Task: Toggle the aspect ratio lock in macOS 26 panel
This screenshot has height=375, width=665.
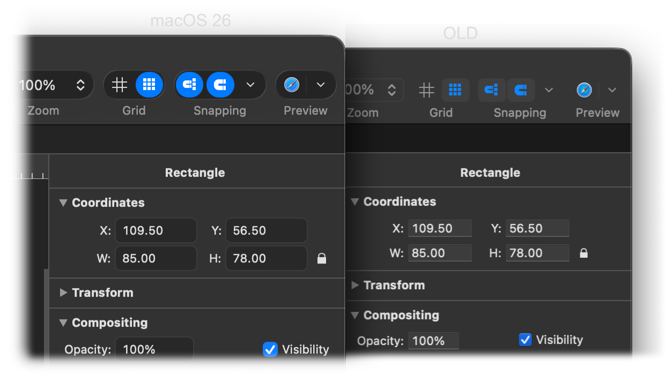Action: coord(322,258)
